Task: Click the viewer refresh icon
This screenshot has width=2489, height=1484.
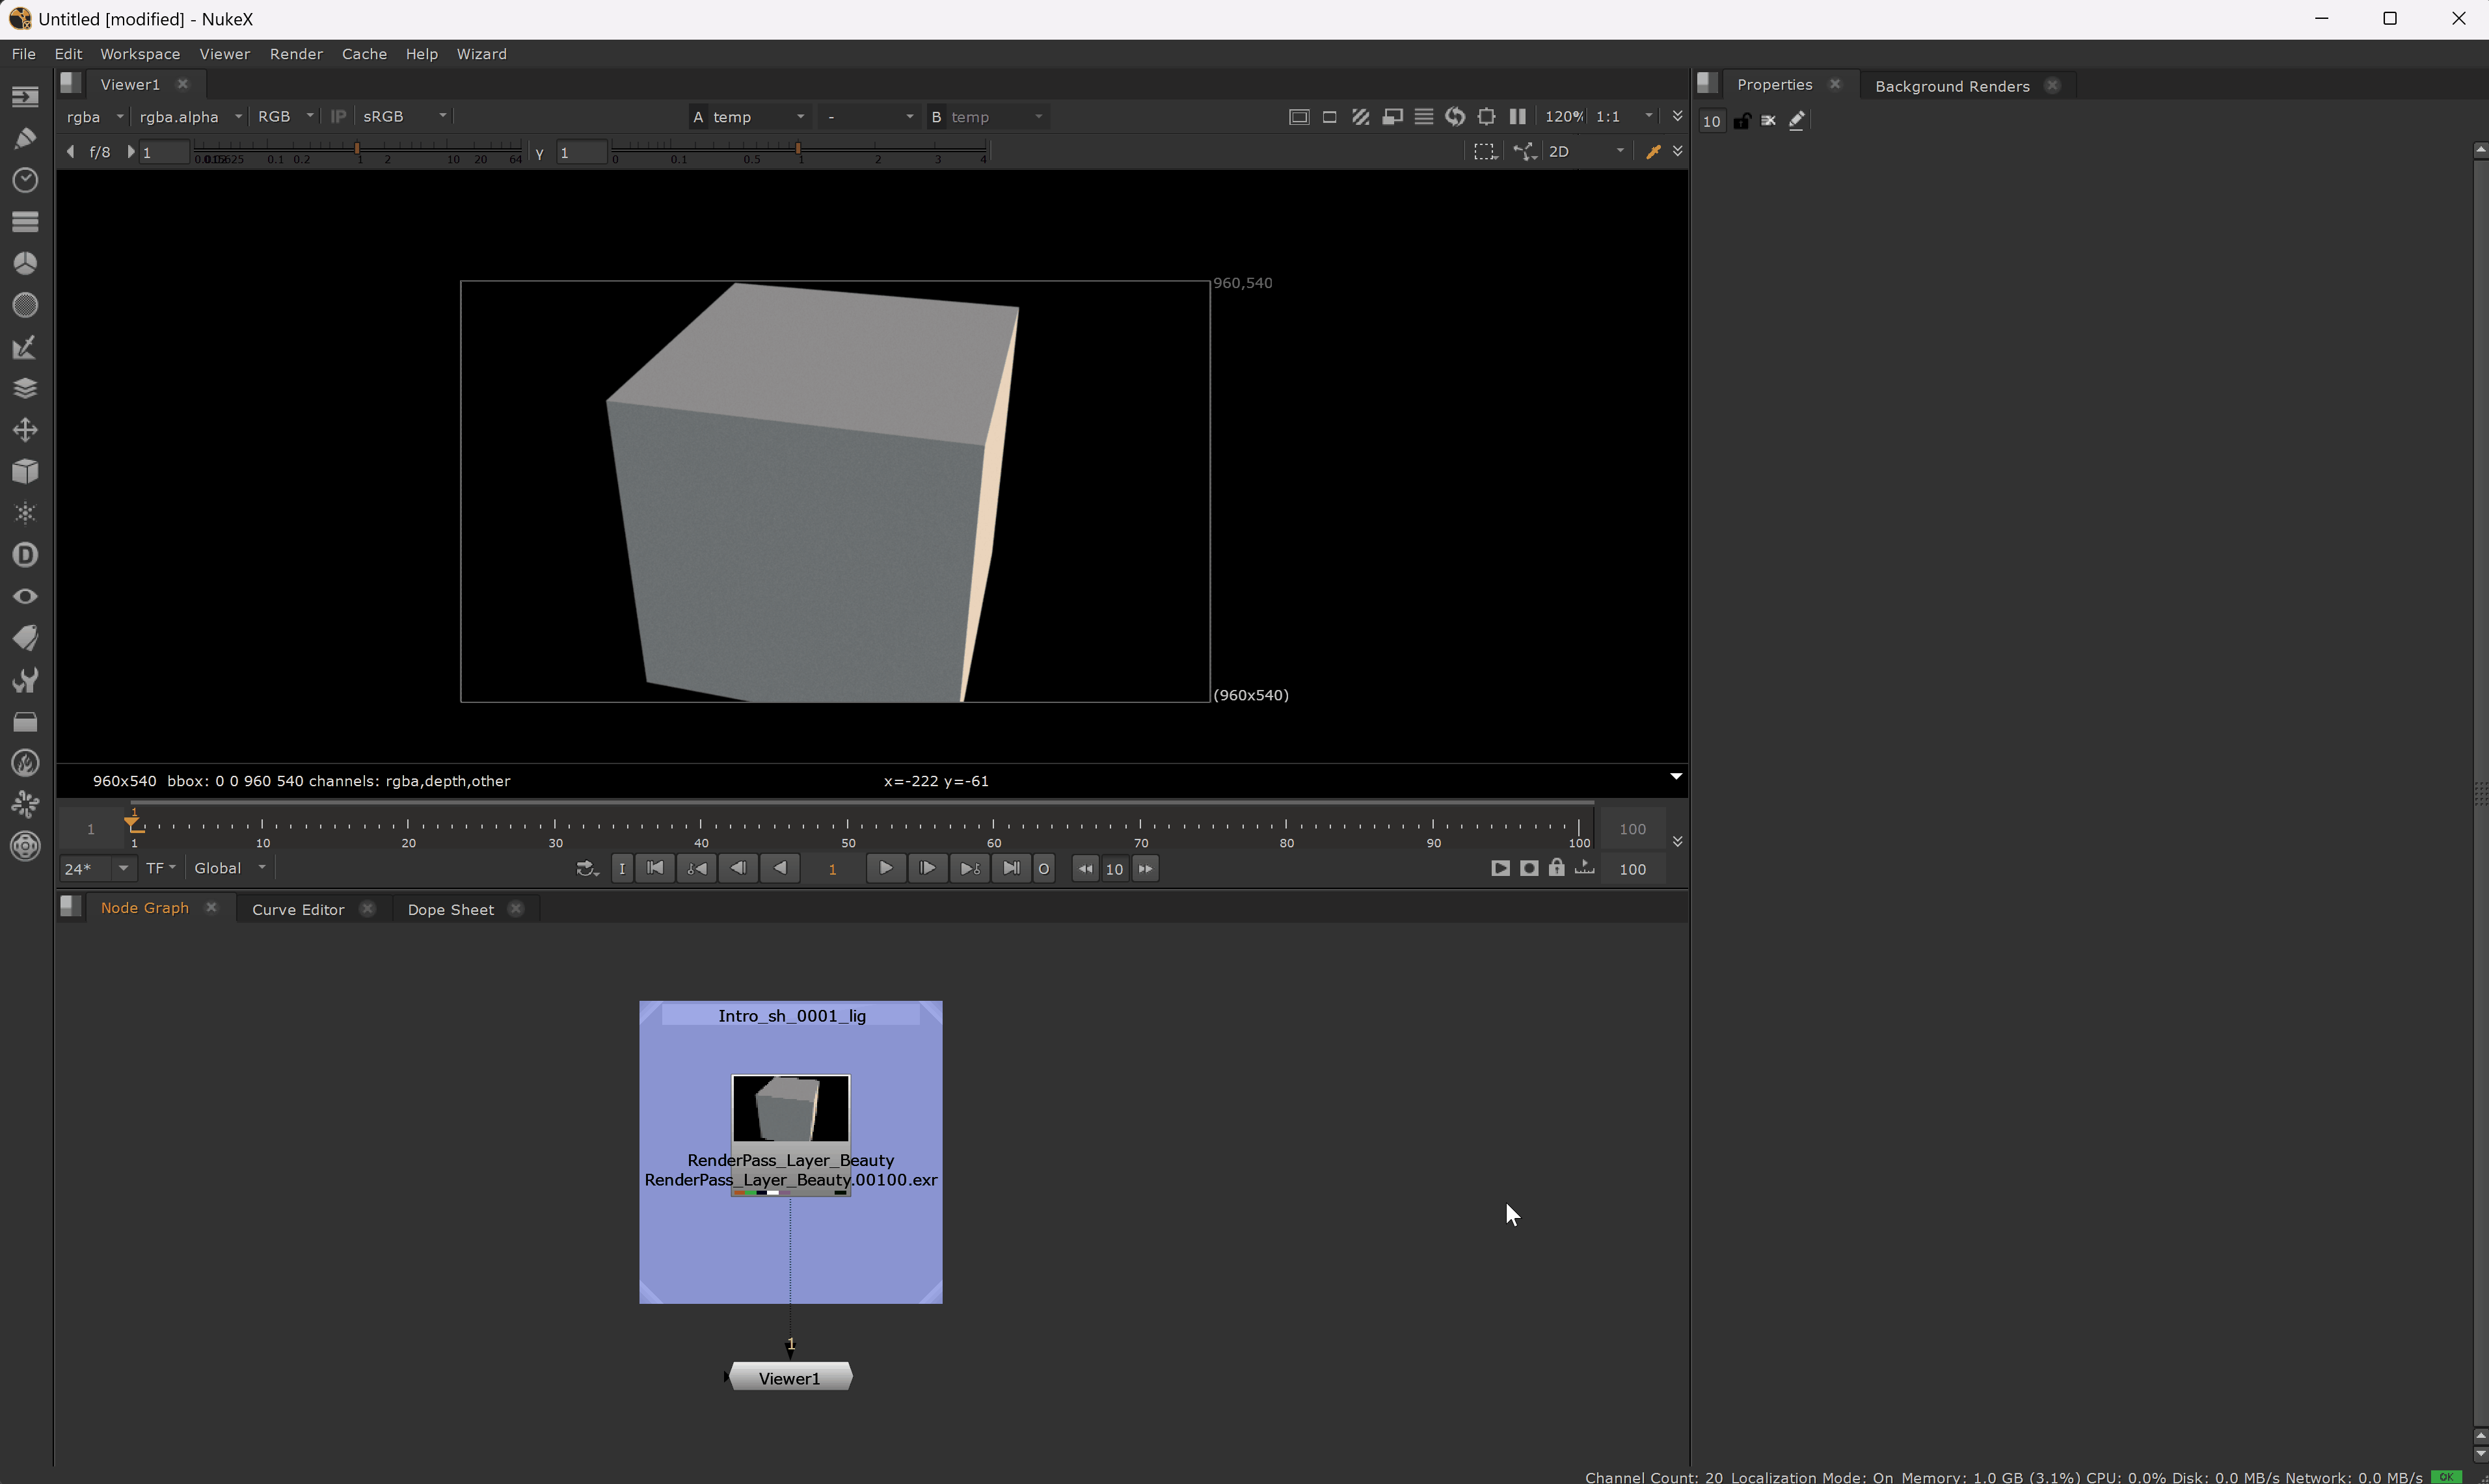Action: (x=1455, y=117)
